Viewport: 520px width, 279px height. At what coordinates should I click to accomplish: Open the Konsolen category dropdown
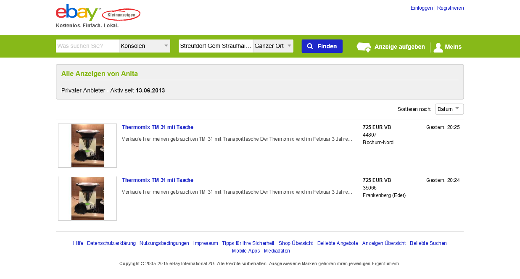click(145, 46)
